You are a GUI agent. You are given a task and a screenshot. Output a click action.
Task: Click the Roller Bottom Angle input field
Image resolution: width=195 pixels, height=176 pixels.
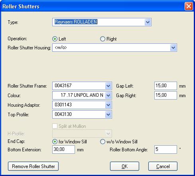[x=165, y=150]
